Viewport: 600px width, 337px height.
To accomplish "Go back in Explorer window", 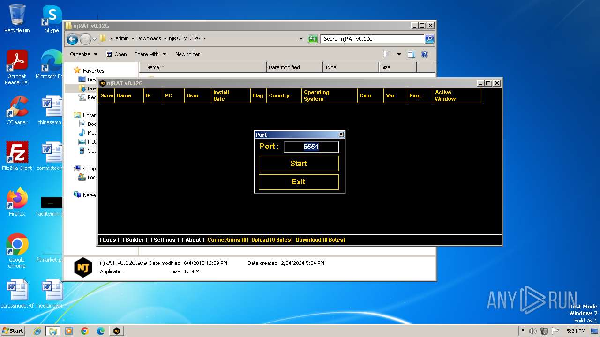I will coord(72,39).
